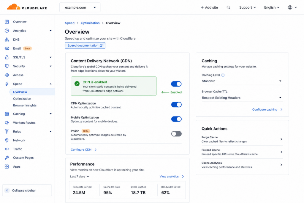Image resolution: width=304 pixels, height=203 pixels.
Task: Click the Collapse sidebar button
Action: (x=27, y=191)
